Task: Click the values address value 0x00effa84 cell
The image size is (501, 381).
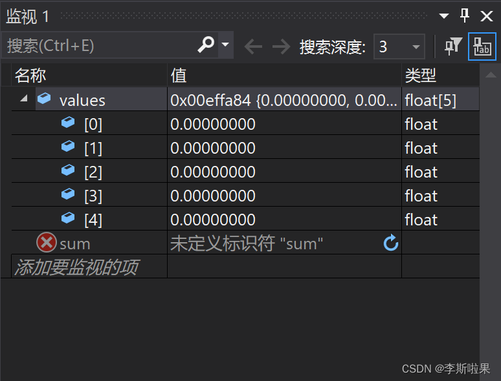Action: tap(284, 99)
